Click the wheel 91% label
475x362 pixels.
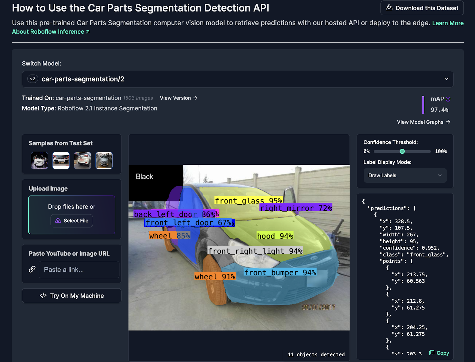[215, 277]
